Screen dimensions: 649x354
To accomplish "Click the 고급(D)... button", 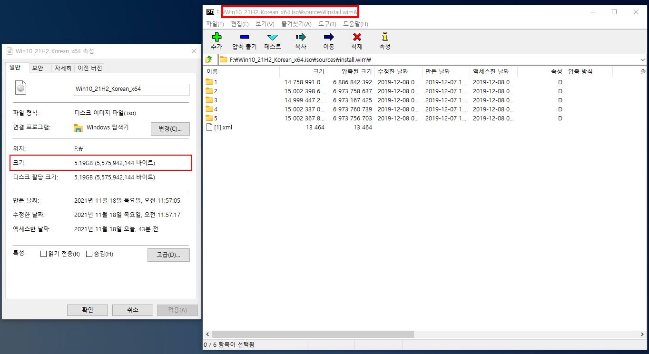I will tap(168, 255).
